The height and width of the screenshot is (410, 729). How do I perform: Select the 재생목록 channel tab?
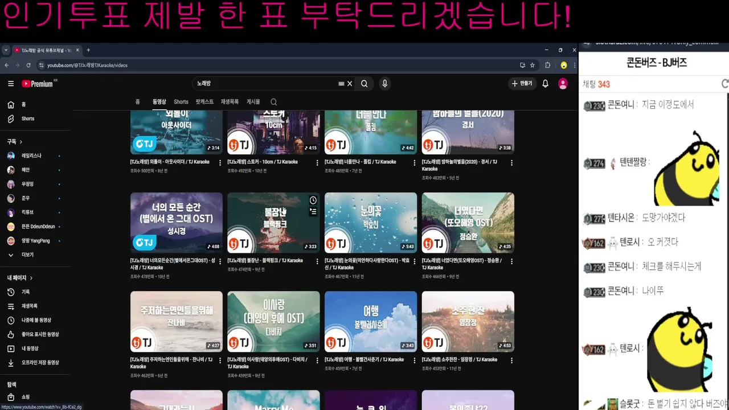pos(230,102)
